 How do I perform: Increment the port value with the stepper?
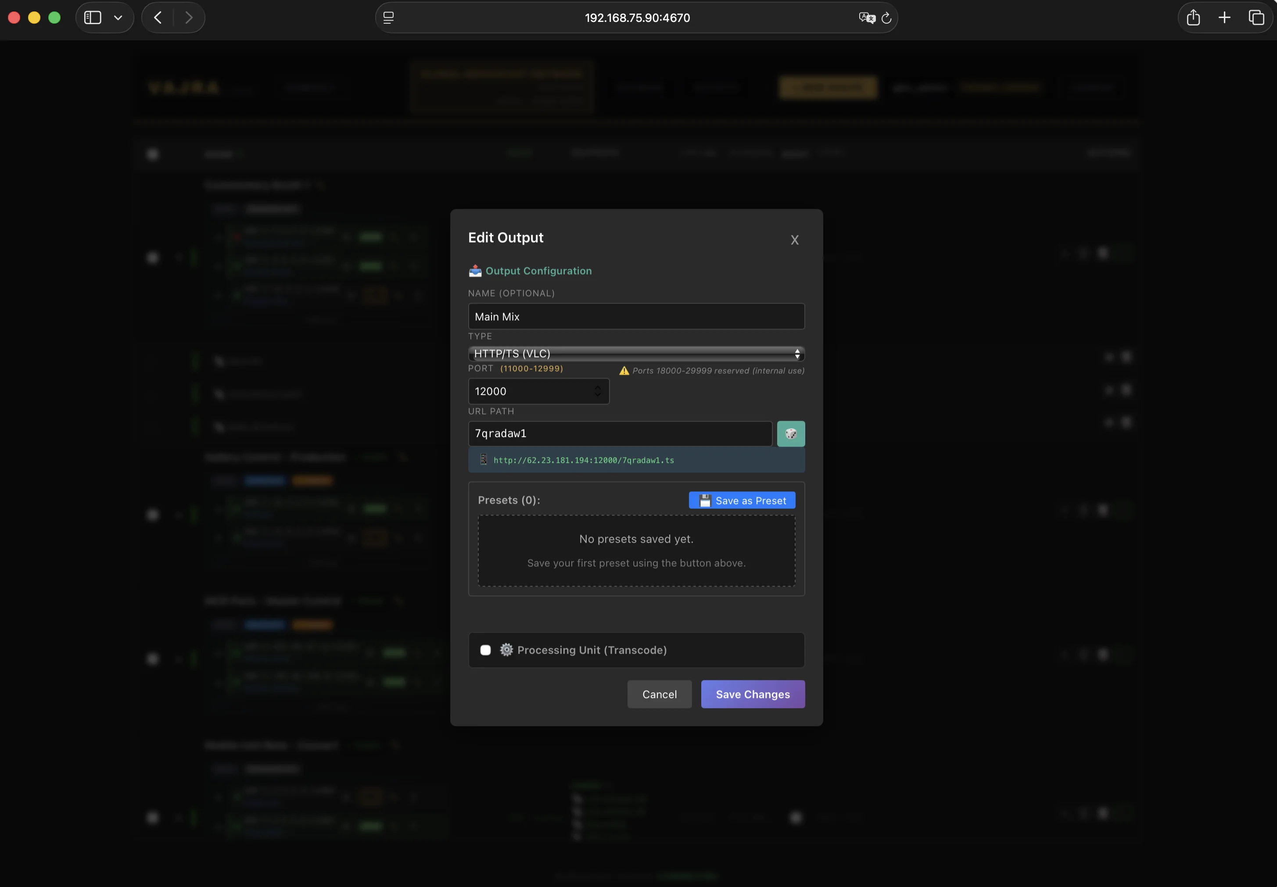(x=598, y=387)
